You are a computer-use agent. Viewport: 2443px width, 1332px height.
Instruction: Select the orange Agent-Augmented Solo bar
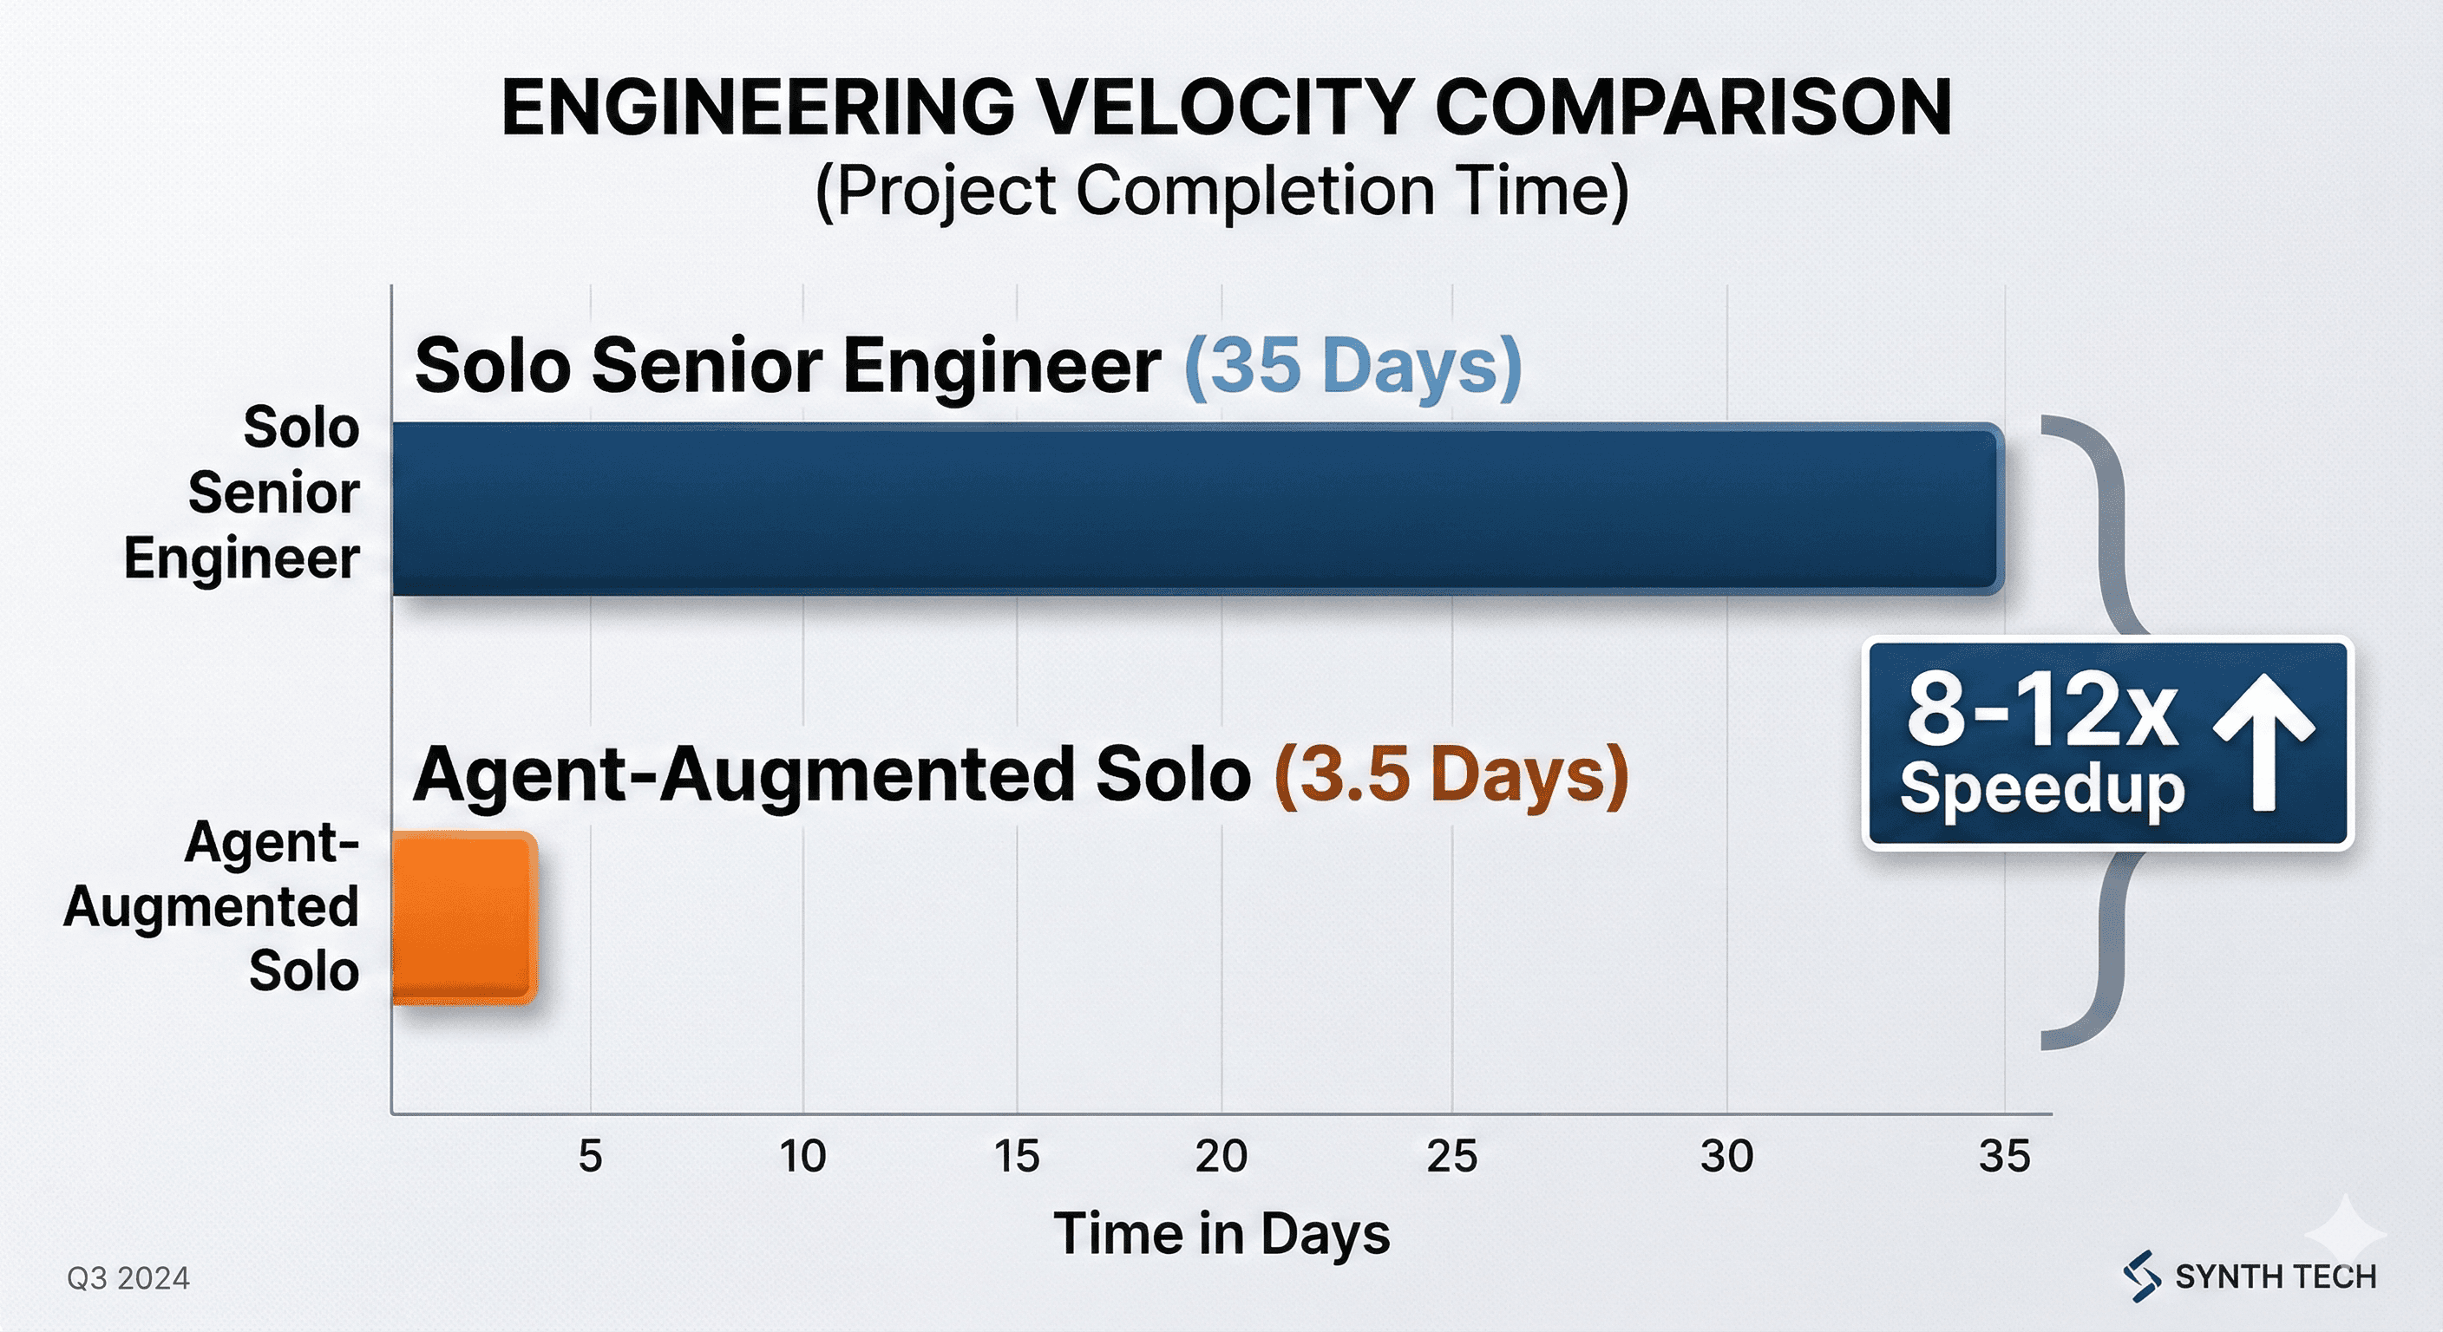[x=465, y=917]
